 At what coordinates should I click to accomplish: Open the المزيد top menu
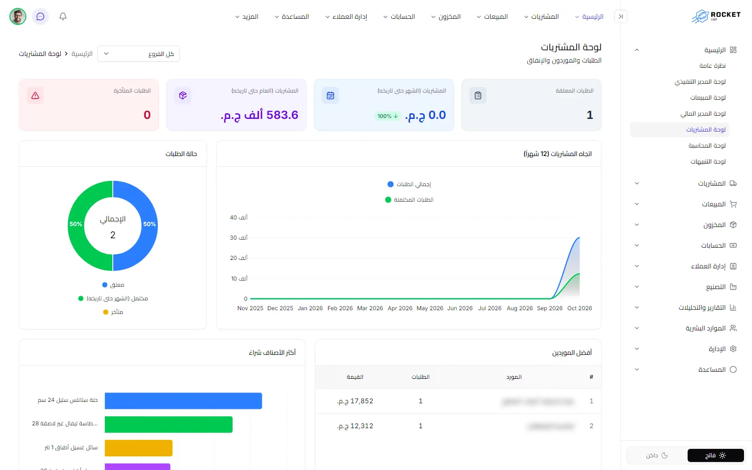point(247,16)
